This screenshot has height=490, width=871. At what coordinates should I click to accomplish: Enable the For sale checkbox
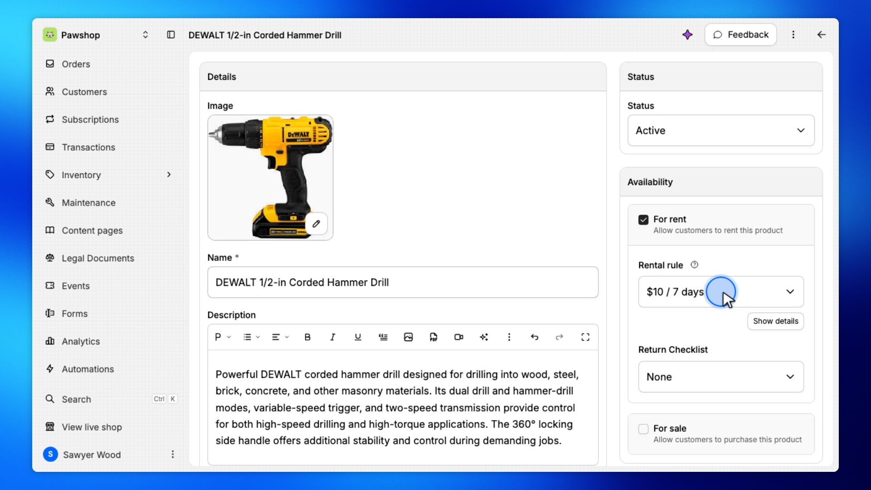(643, 429)
